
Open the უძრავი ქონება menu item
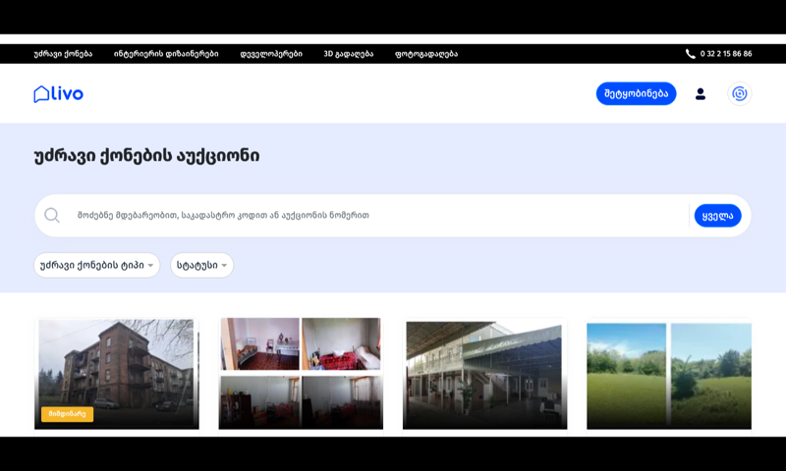click(63, 54)
